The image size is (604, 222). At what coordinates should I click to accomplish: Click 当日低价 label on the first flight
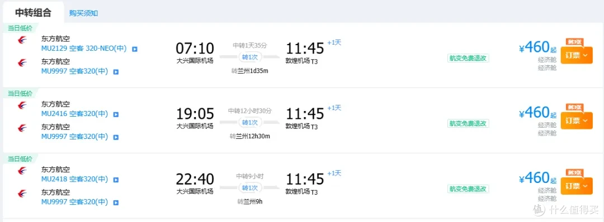pos(20,28)
